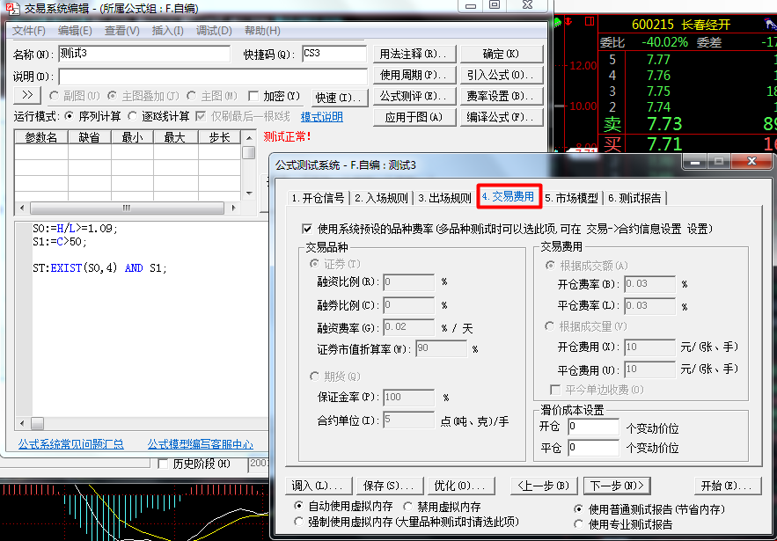Open 费率设置(B) dialog

pos(501,96)
